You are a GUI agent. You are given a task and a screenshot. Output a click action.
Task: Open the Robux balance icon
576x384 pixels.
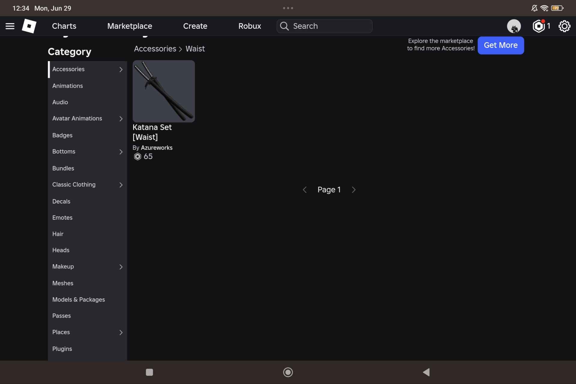point(539,26)
